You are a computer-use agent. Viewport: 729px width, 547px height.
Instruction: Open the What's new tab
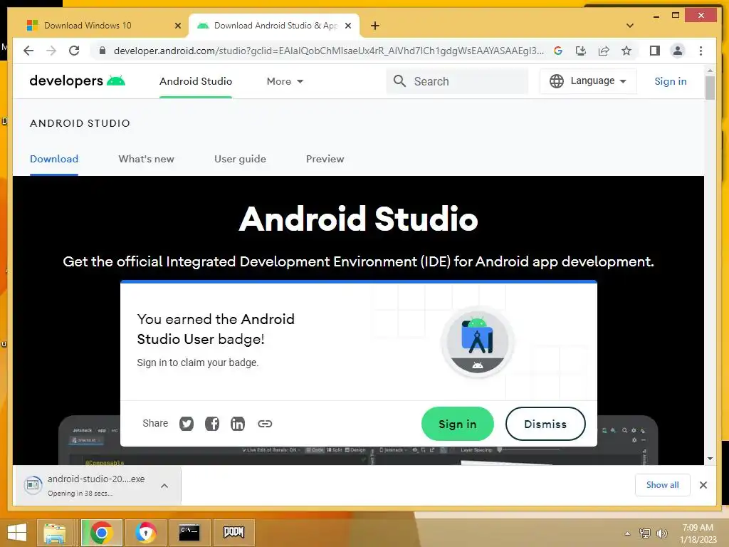[147, 159]
